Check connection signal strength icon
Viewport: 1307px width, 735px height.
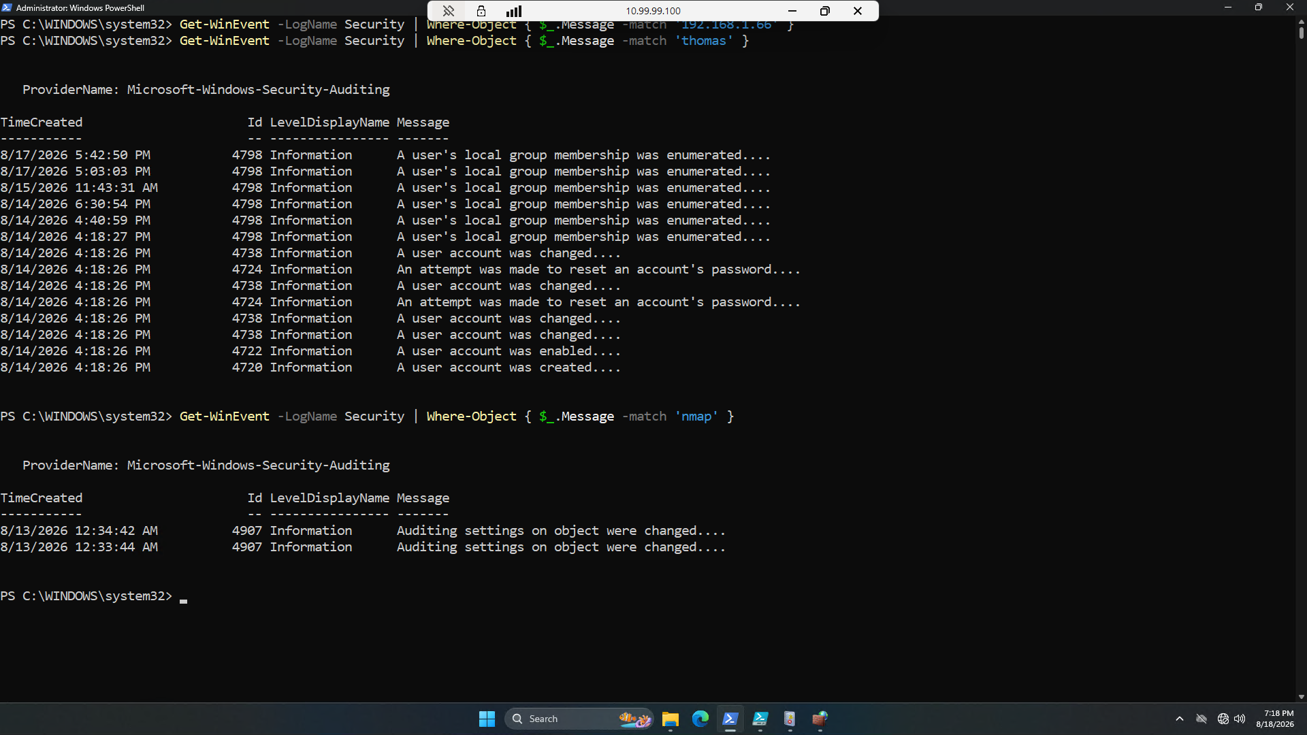click(x=514, y=11)
